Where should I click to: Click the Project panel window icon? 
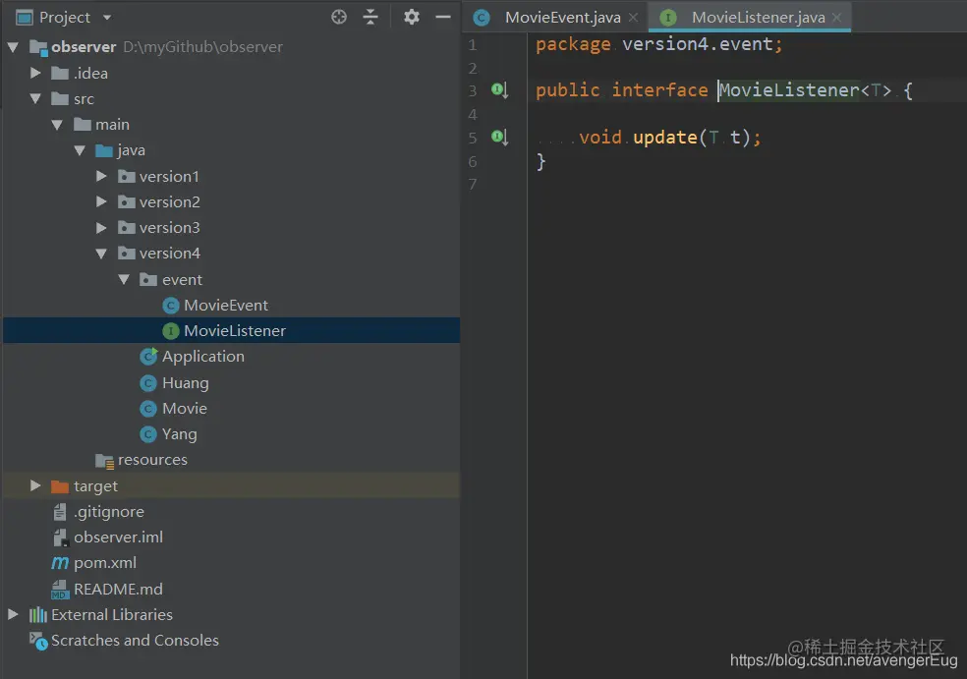click(24, 18)
